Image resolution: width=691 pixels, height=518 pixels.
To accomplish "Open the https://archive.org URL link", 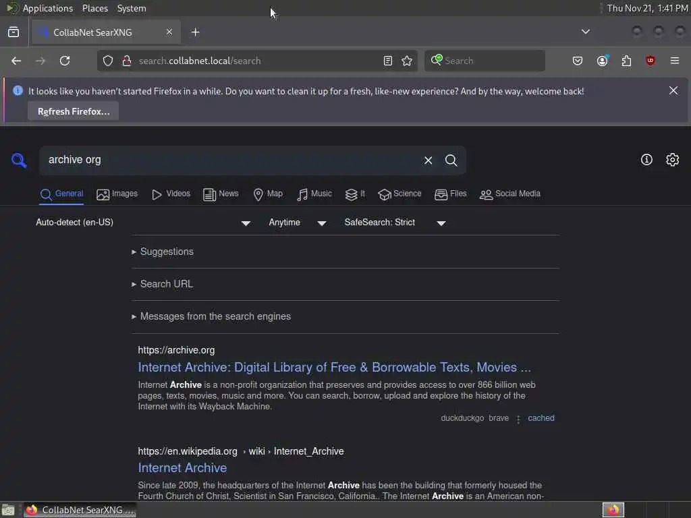I will coord(176,350).
